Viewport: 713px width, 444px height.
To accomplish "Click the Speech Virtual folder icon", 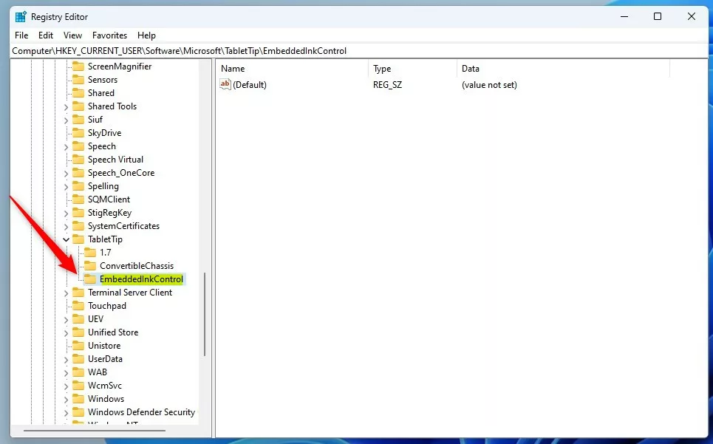I will point(78,160).
